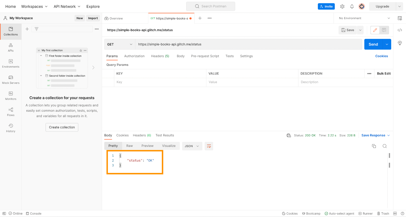Open the Monitors sidebar section
406x217 pixels.
pyautogui.click(x=11, y=96)
